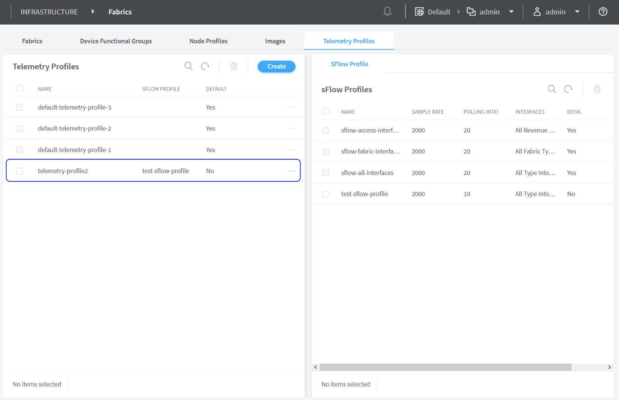Image resolution: width=619 pixels, height=400 pixels.
Task: Refresh the Telemetry Profiles list
Action: (205, 66)
